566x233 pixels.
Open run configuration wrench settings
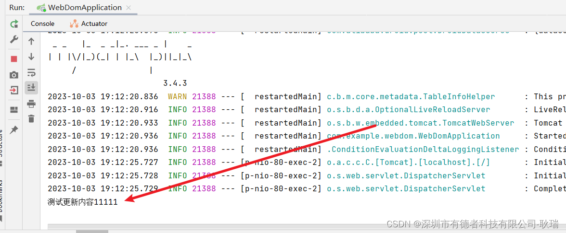tap(14, 39)
